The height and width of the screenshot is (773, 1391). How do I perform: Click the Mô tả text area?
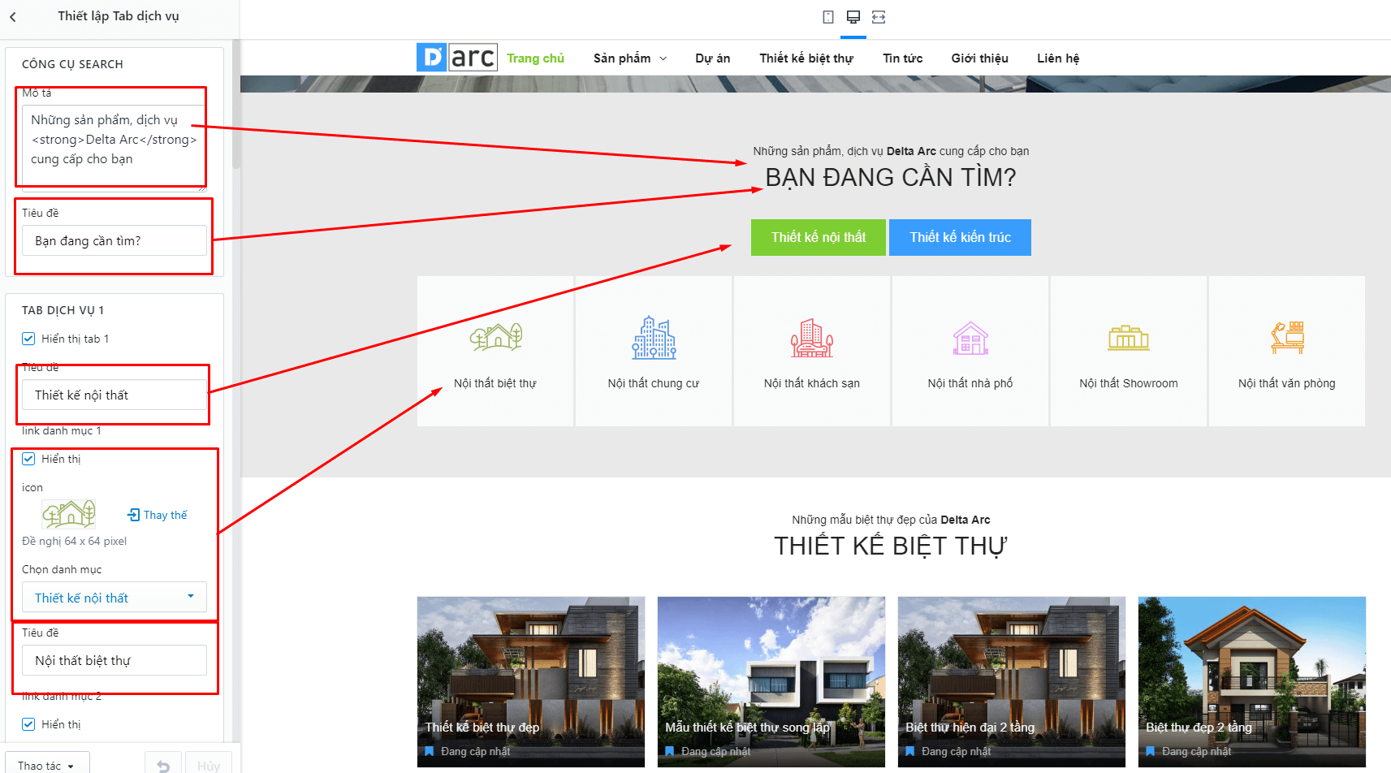(x=114, y=148)
